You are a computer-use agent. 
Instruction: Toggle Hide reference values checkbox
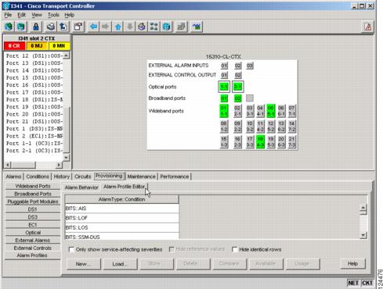tap(172, 249)
